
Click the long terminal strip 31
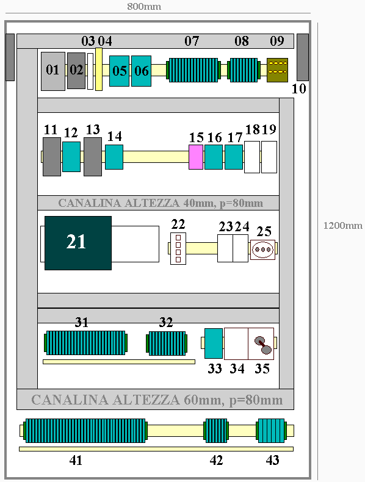86,343
